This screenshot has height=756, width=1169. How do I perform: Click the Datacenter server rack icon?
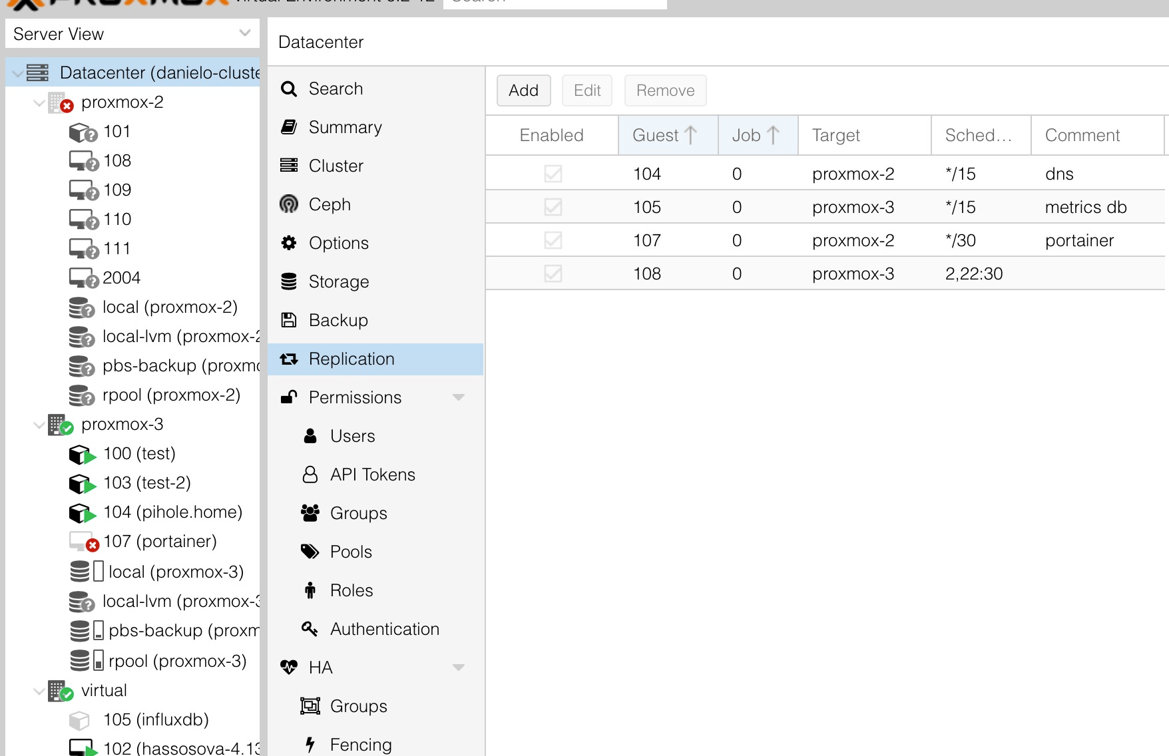point(38,73)
